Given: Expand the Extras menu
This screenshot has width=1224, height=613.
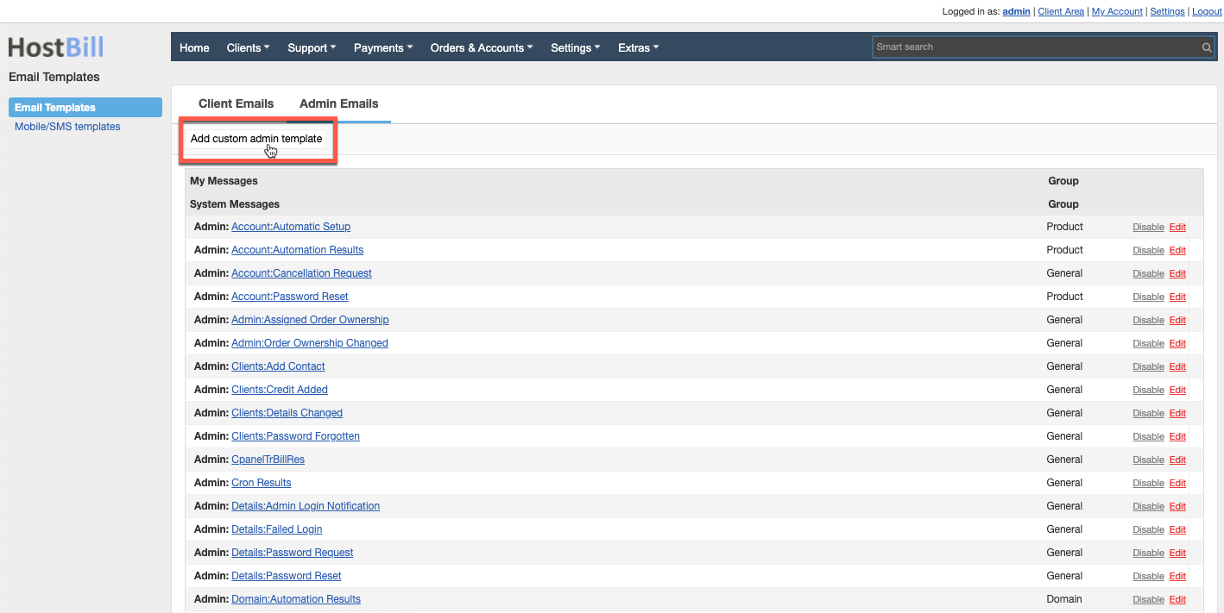Looking at the screenshot, I should point(638,47).
